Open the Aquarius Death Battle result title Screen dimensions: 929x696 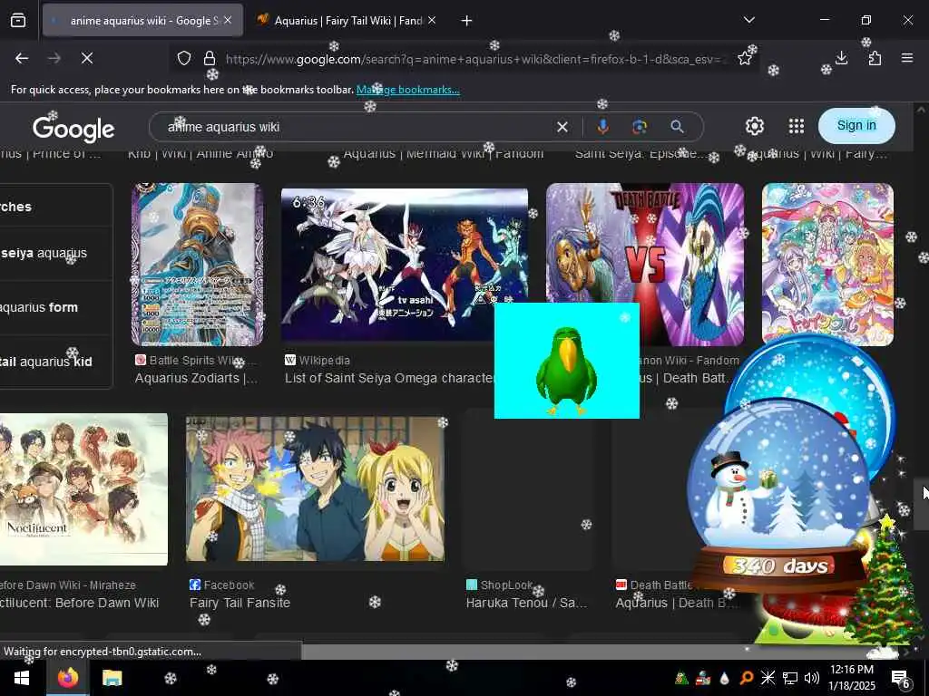pos(677,603)
